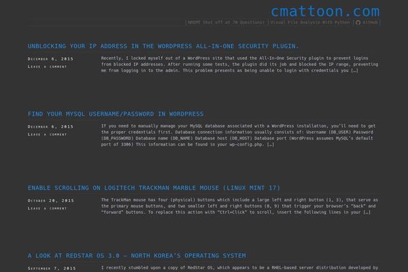This screenshot has height=272, width=408.
Task: Leave a comment on the MySQL post
Action: click(x=47, y=134)
